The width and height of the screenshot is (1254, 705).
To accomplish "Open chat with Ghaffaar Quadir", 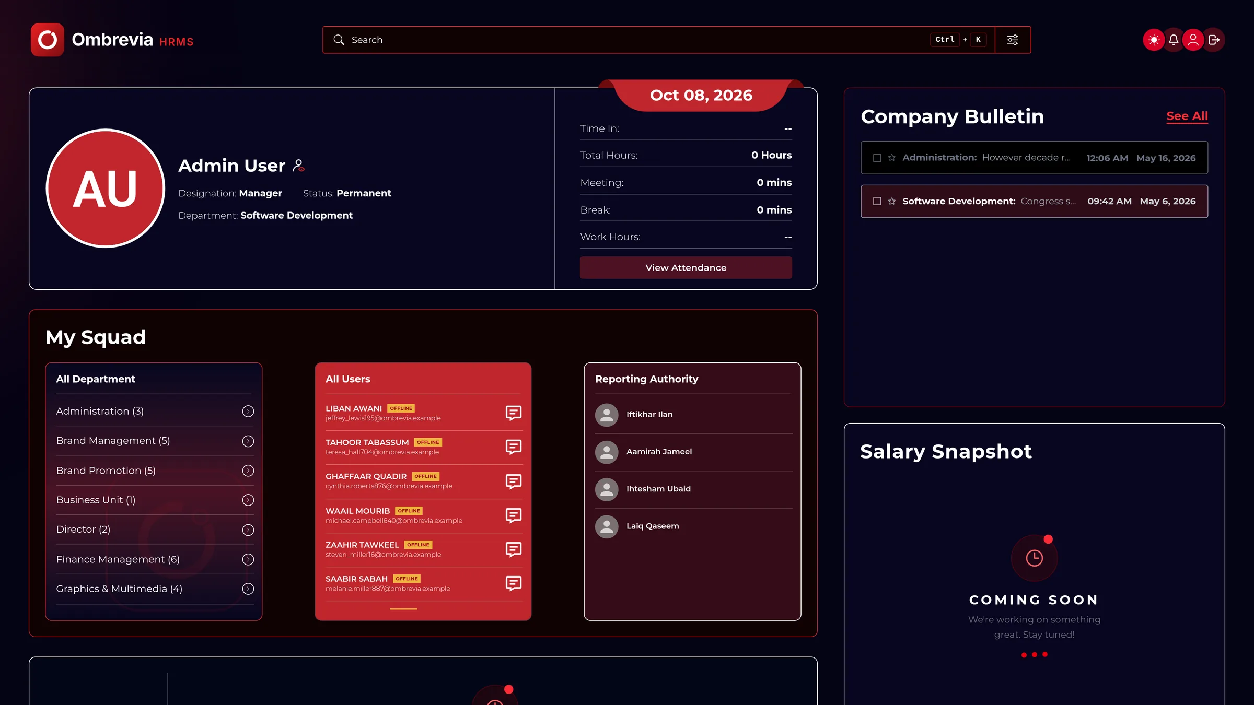I will [513, 481].
